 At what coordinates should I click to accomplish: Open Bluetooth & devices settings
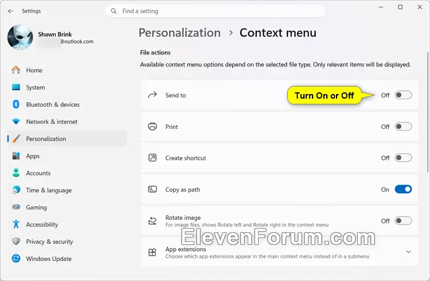pyautogui.click(x=67, y=104)
